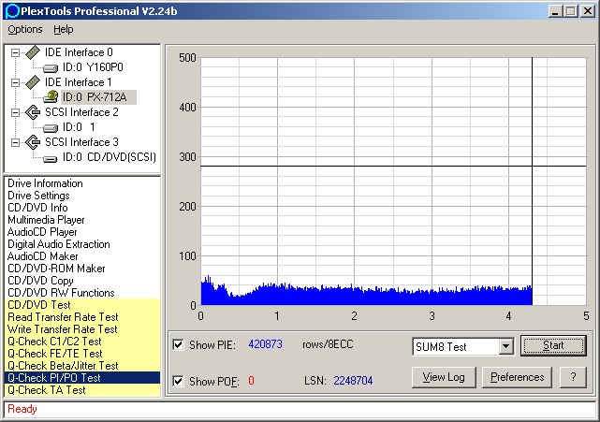Select Digital Audio Extraction
This screenshot has height=422, width=600.
59,244
